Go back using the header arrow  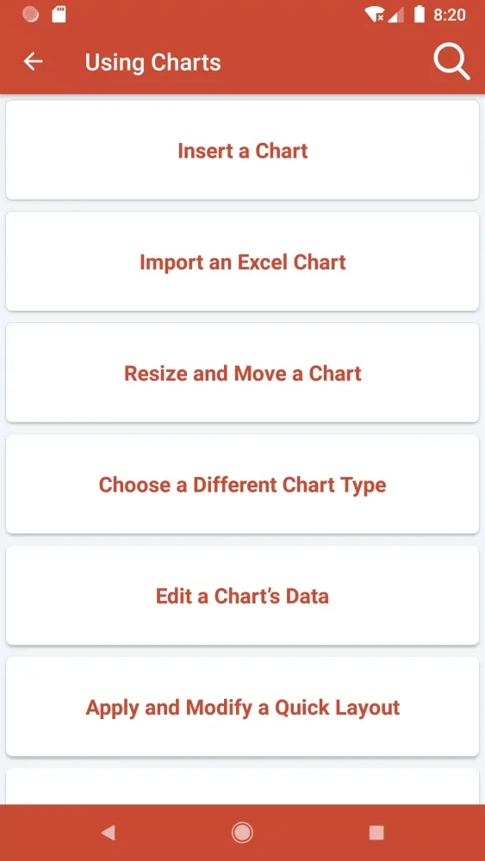33,62
